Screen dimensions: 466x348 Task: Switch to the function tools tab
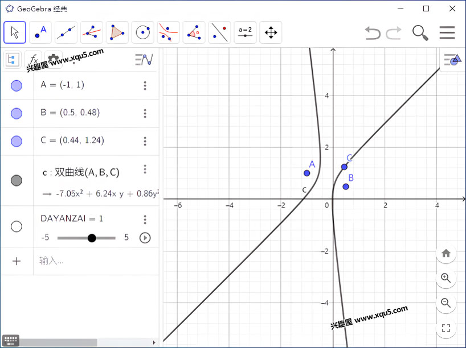(x=33, y=60)
